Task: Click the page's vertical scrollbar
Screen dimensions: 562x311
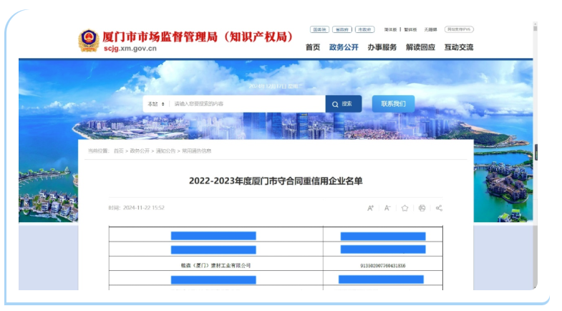Action: (x=535, y=150)
